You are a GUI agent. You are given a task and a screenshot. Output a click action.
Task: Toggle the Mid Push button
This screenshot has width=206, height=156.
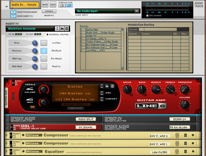(44, 51)
